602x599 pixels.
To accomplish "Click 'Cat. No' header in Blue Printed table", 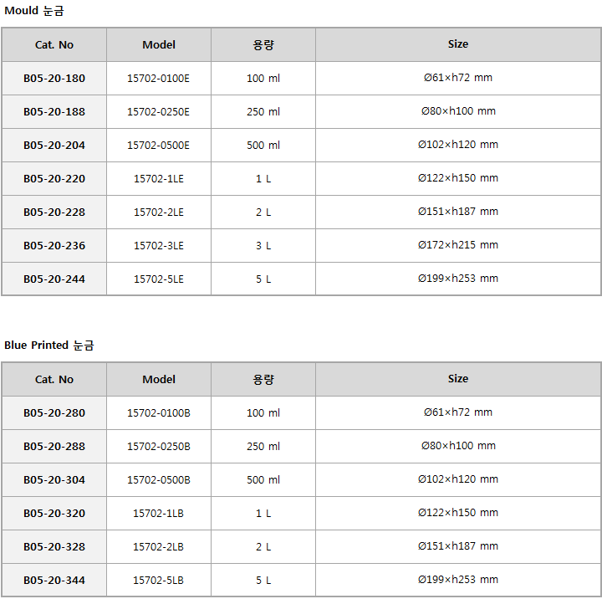I will (x=54, y=380).
